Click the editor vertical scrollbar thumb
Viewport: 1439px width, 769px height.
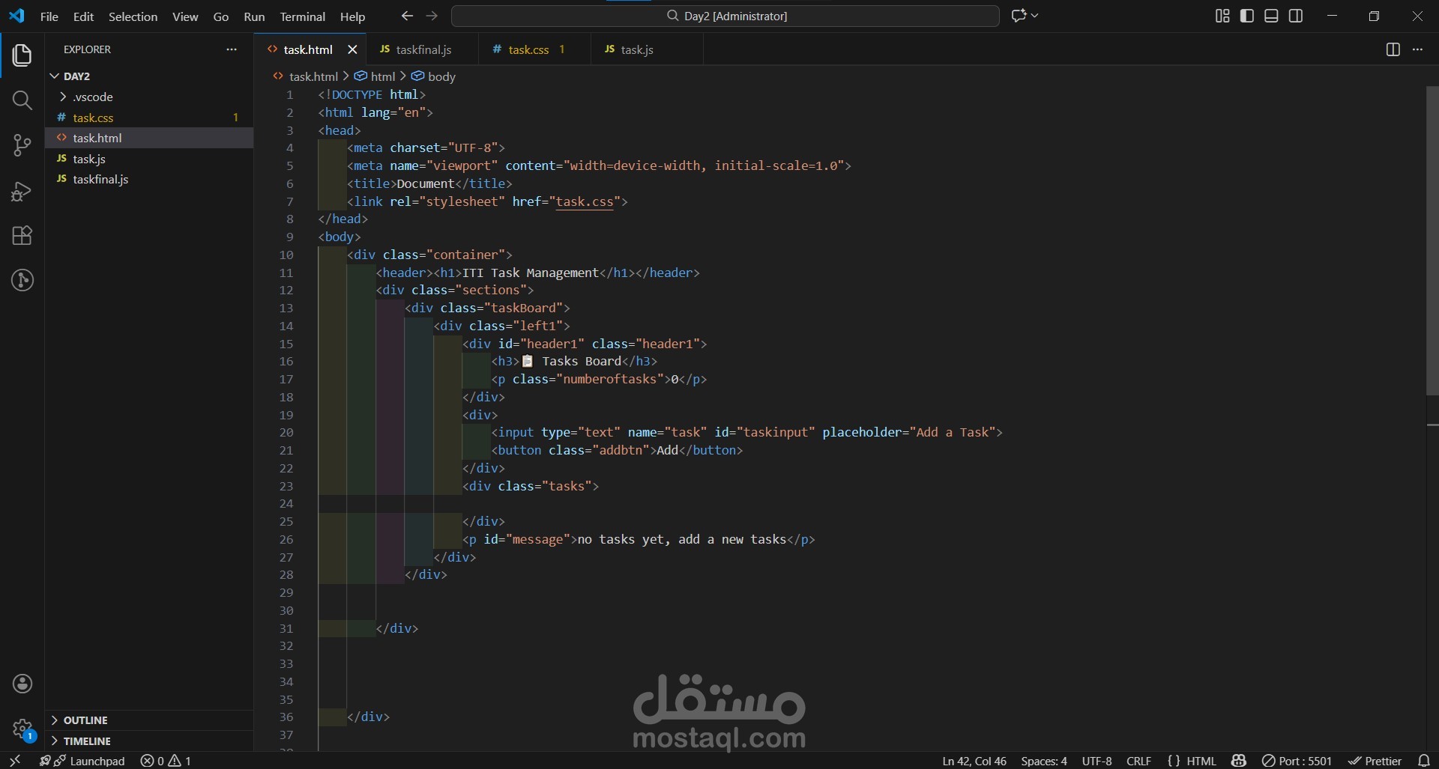tap(1432, 240)
